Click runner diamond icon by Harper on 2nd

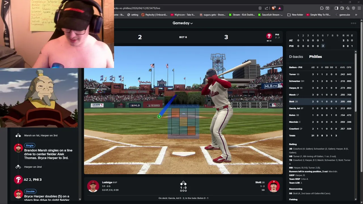tap(18, 167)
